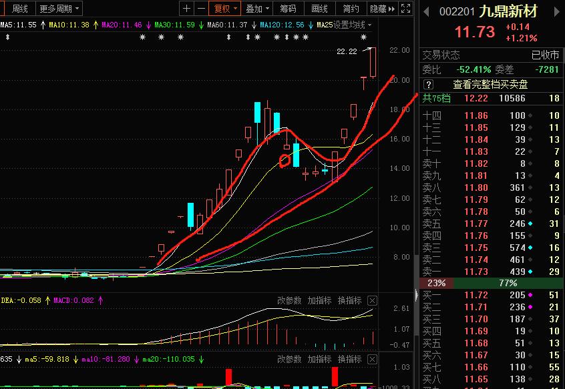
Task: Click 加指标 in the MACD panel
Action: (319, 300)
